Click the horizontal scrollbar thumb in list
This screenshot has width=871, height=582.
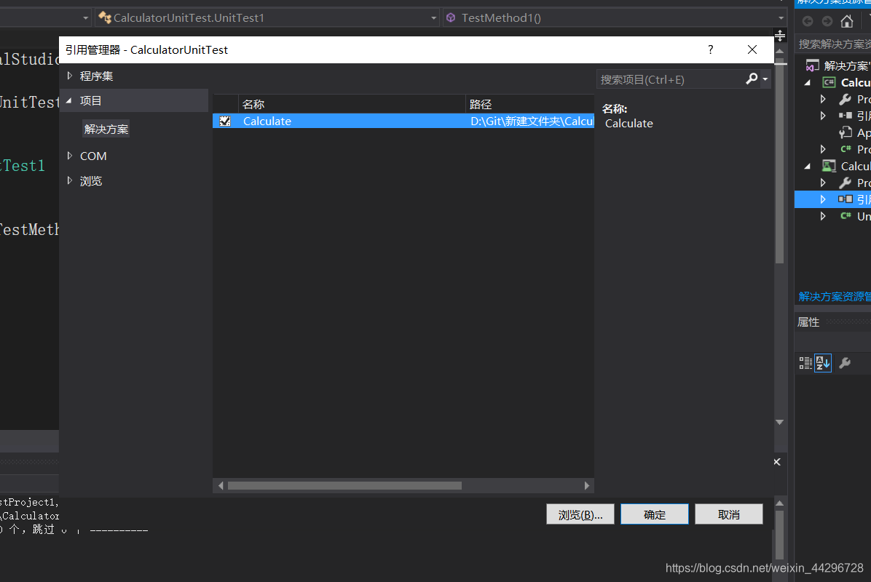344,485
